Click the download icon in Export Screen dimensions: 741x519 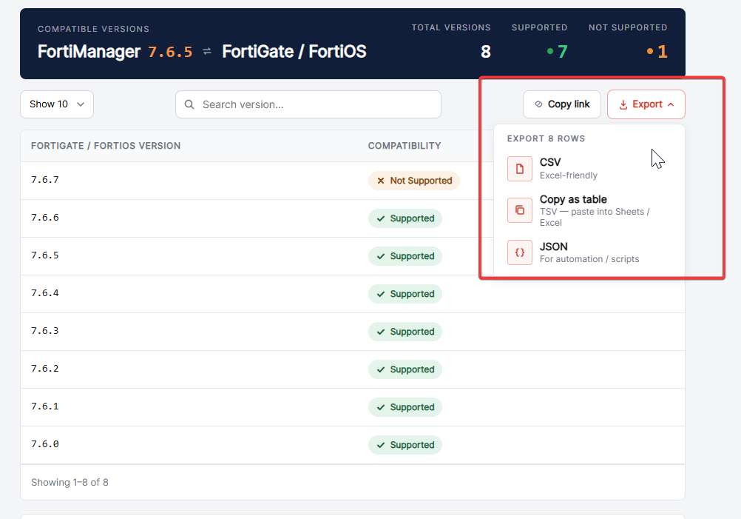click(623, 104)
